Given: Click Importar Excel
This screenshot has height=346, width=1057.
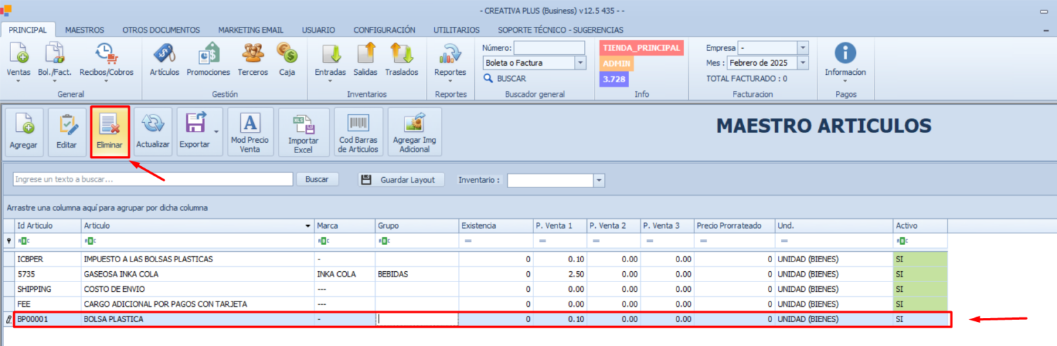Looking at the screenshot, I should pos(303,132).
